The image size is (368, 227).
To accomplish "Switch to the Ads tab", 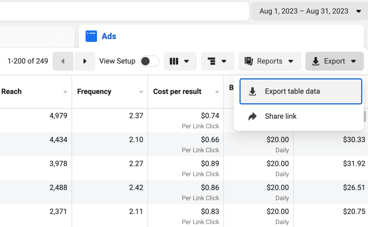I will coord(109,36).
